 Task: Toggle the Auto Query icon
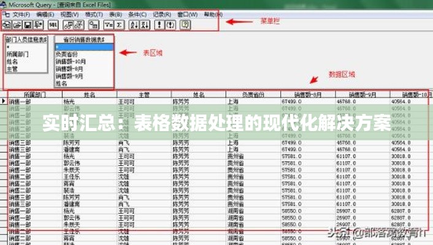tap(170, 25)
